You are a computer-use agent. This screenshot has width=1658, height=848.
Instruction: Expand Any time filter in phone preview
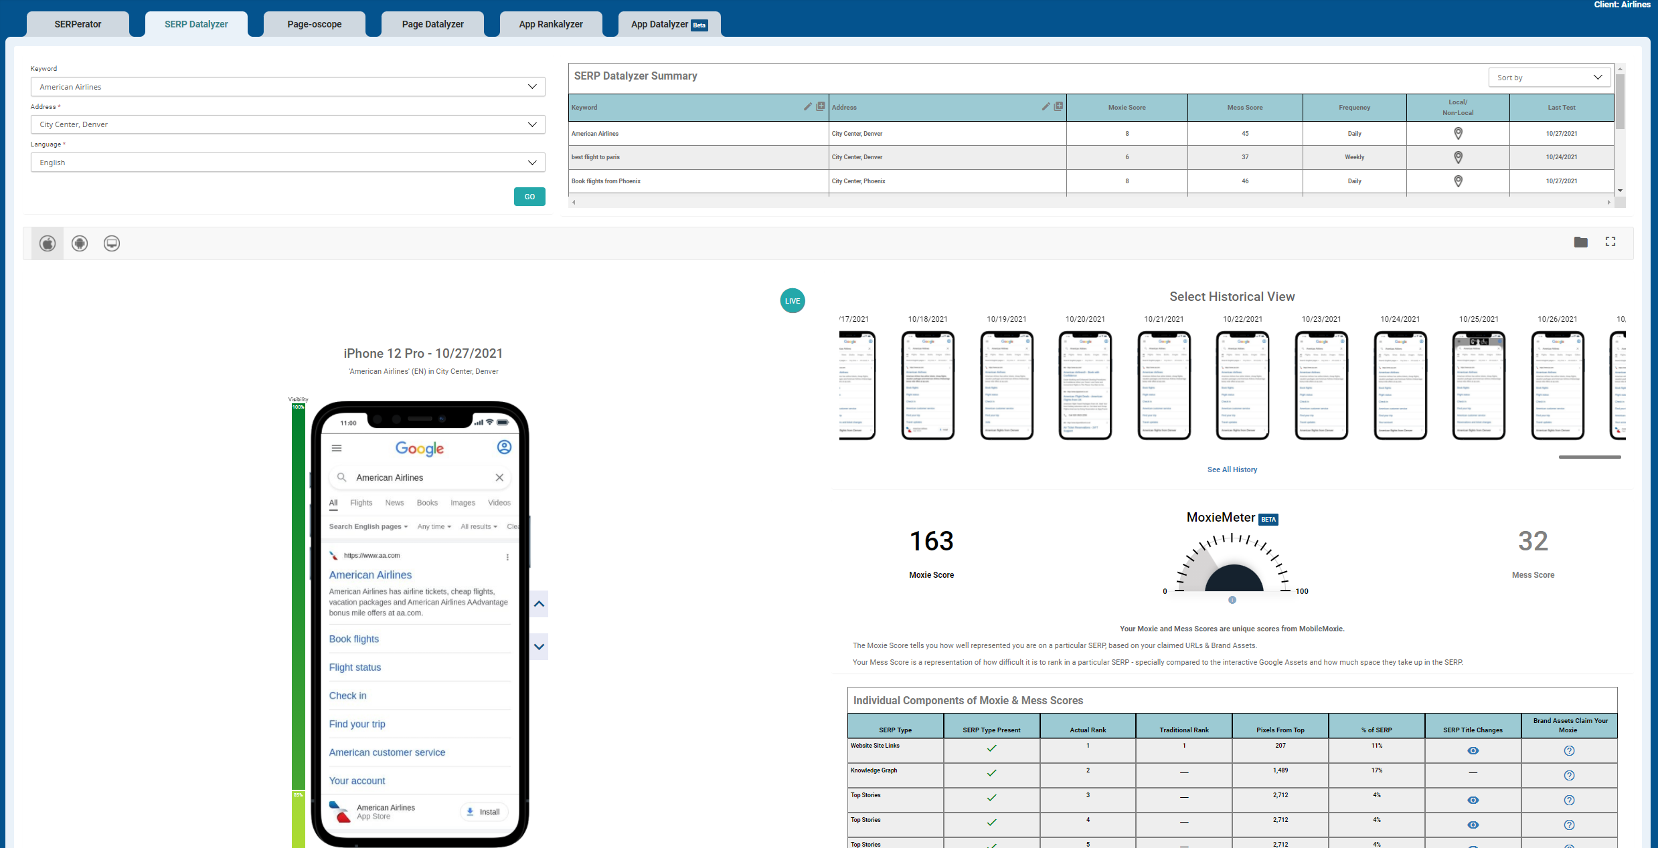pyautogui.click(x=434, y=527)
